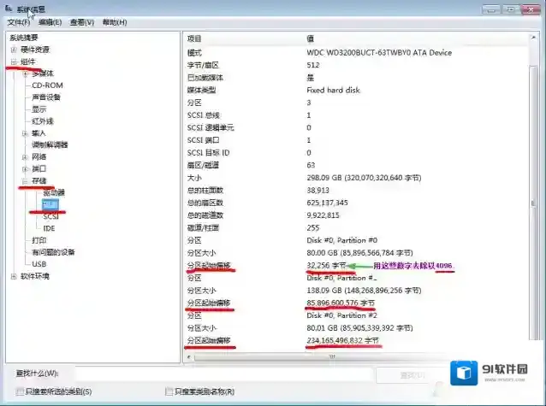The height and width of the screenshot is (406, 546).
Task: Collapse the 组件 tree node
Action: (14, 62)
